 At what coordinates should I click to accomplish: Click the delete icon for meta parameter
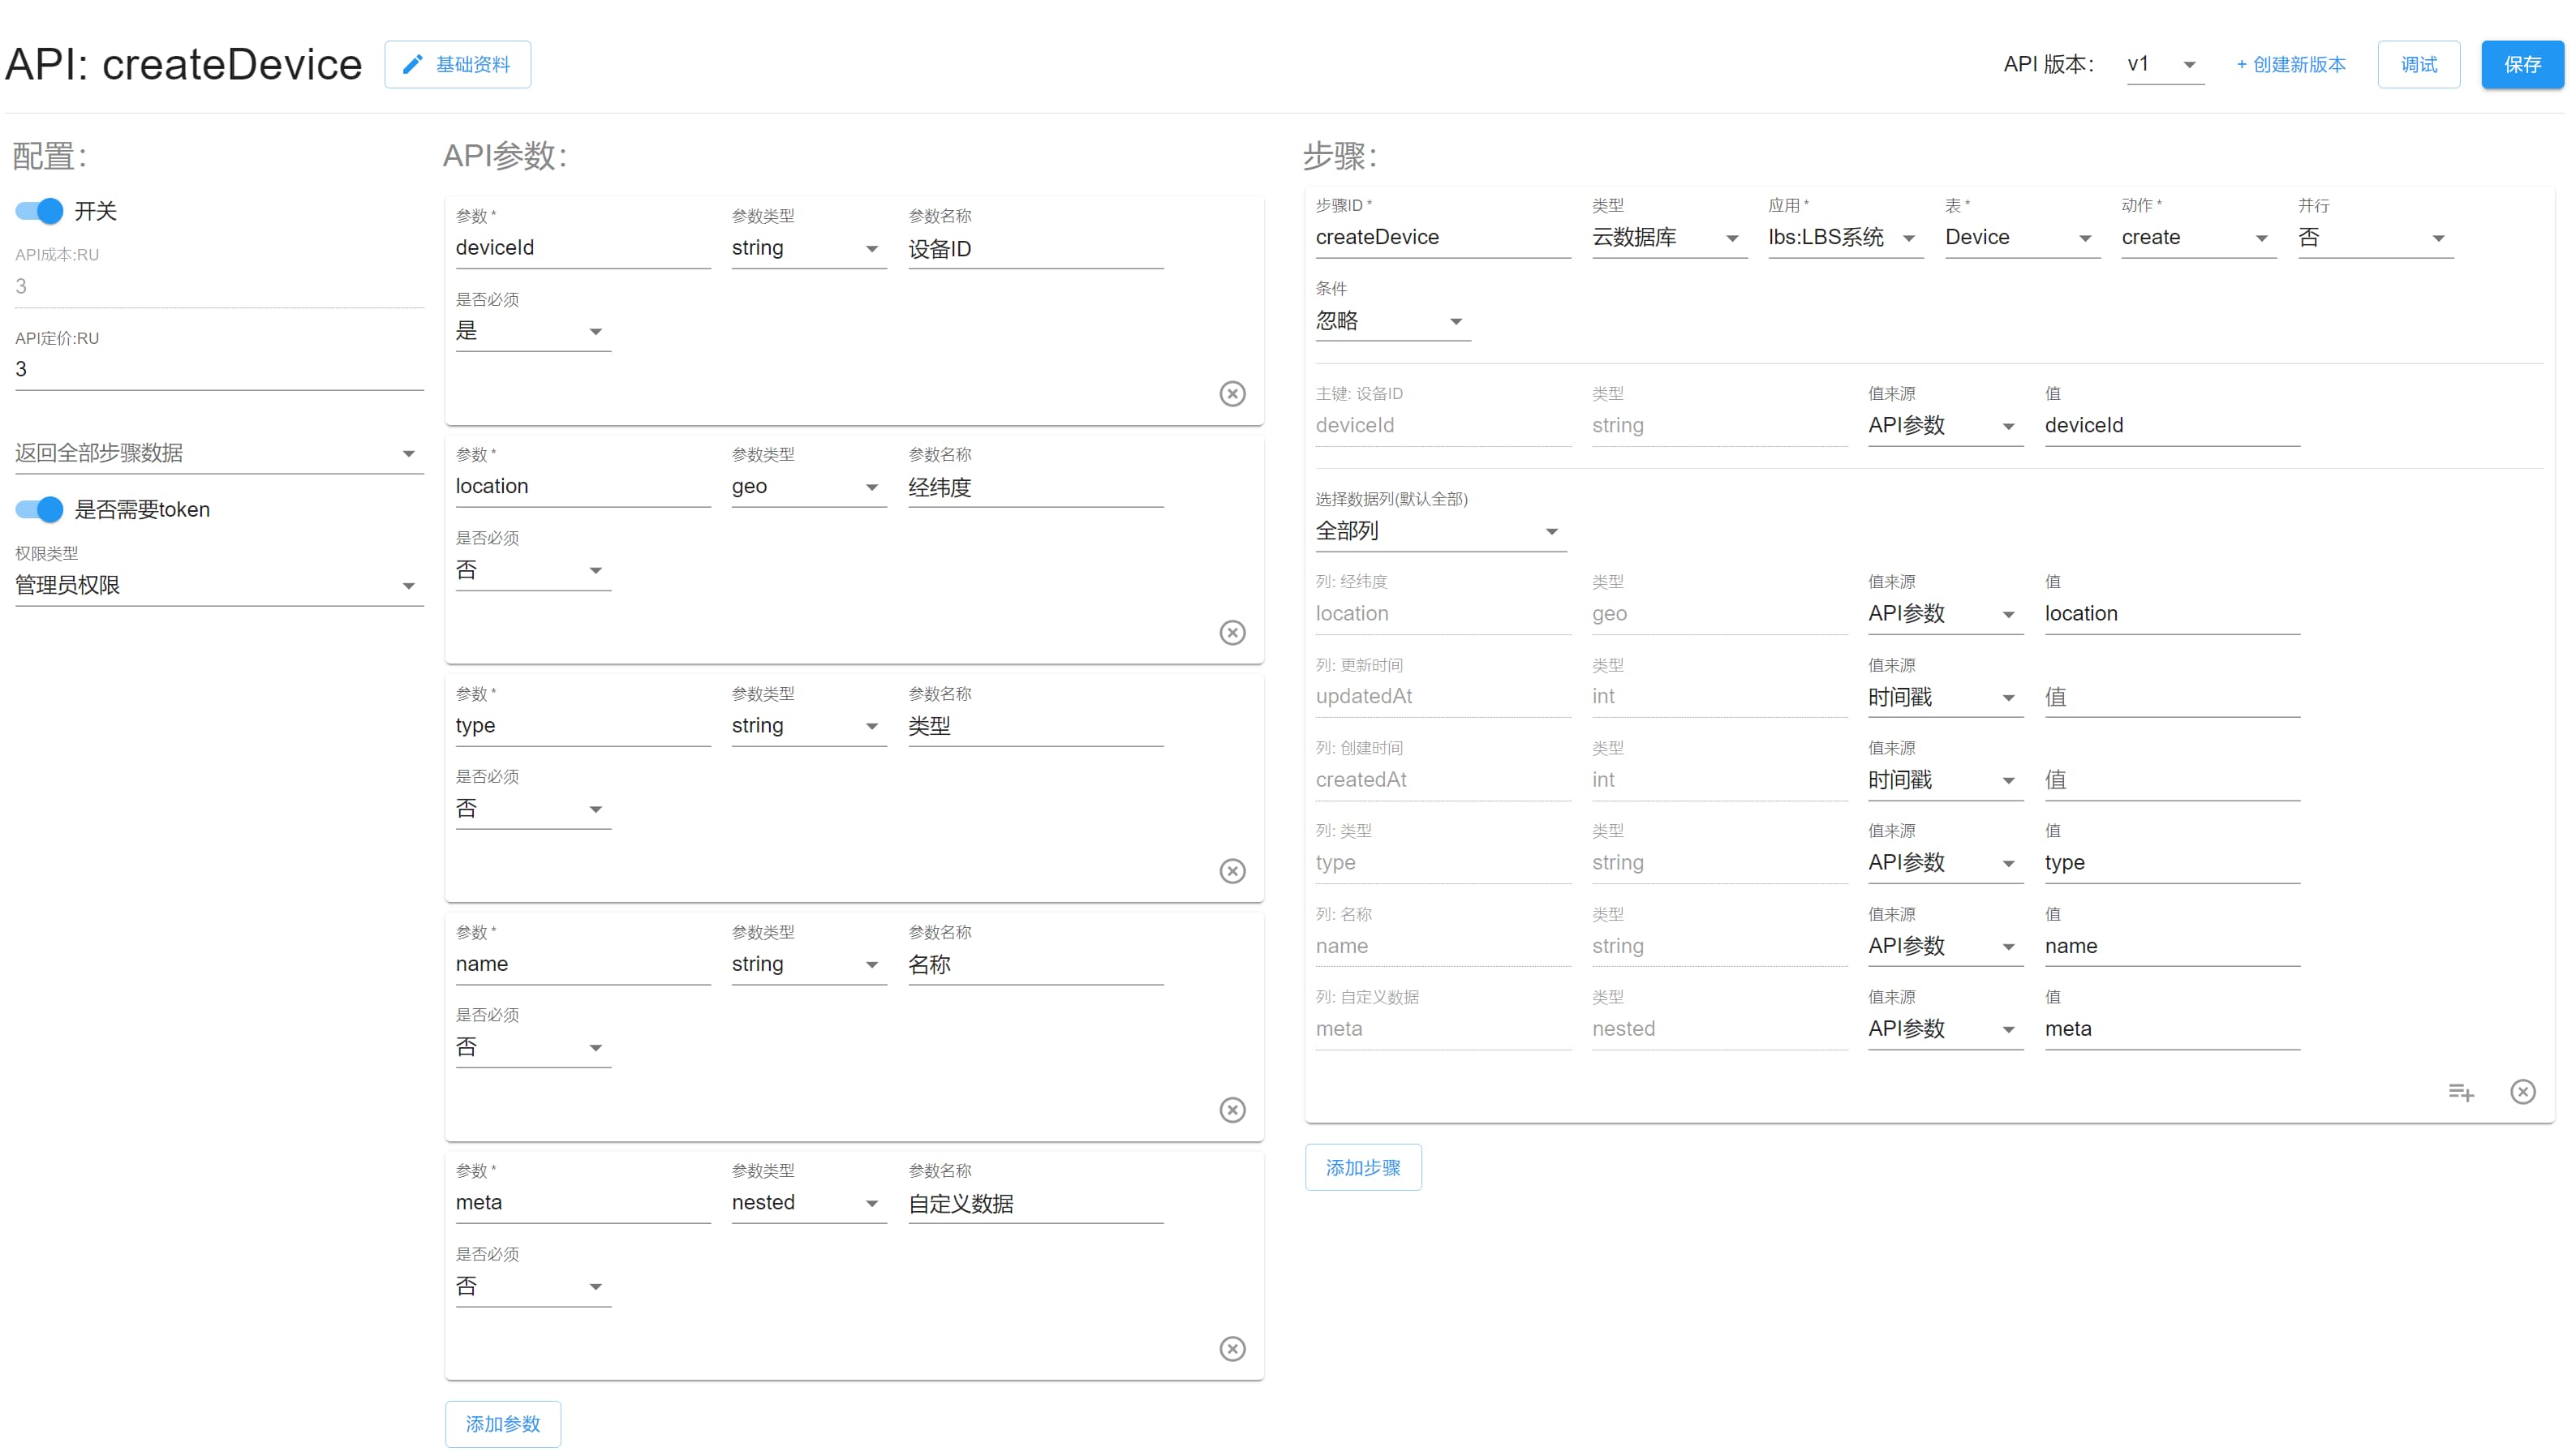(1235, 1348)
